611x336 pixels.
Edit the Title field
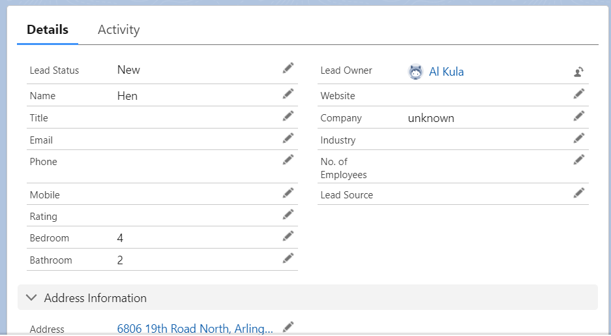288,116
